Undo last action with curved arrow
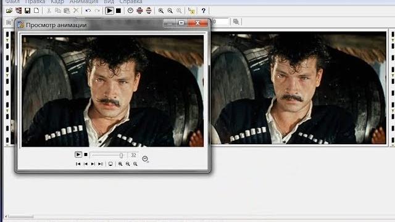395x222 pixels. click(88, 10)
